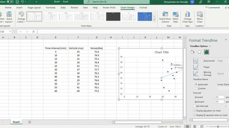
Task: Open Effects pentagon icon in Format Trendline
Action: [199, 52]
